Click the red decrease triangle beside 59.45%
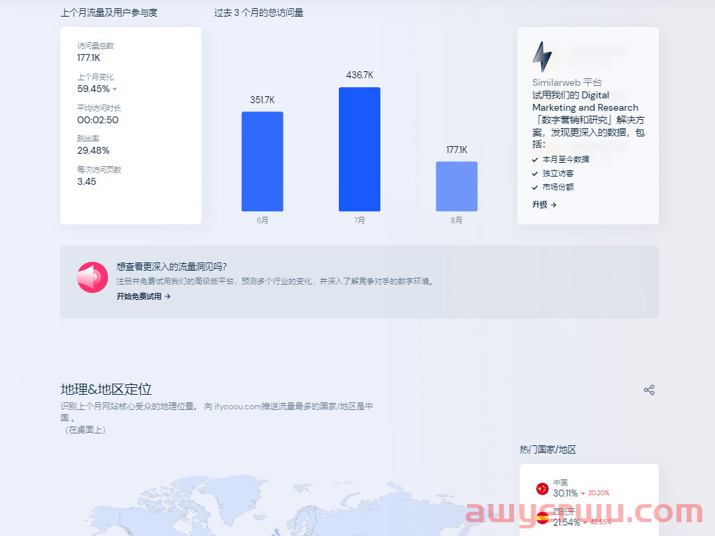 115,89
